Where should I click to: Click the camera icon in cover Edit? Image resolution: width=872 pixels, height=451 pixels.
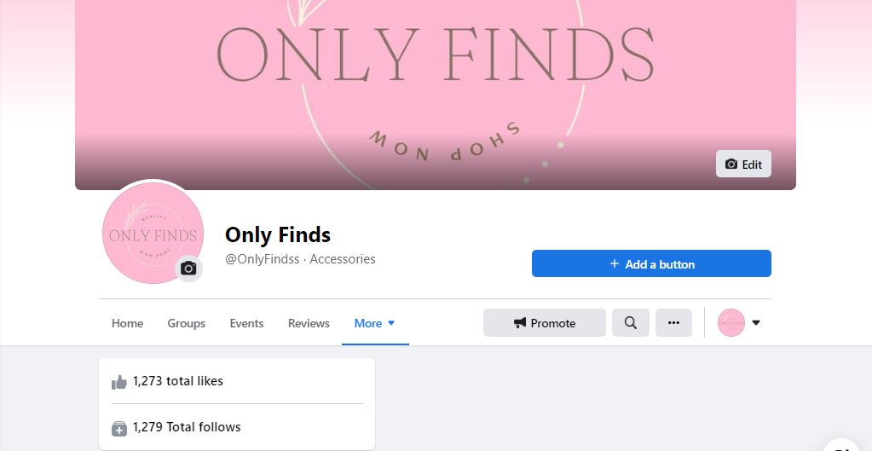click(731, 164)
